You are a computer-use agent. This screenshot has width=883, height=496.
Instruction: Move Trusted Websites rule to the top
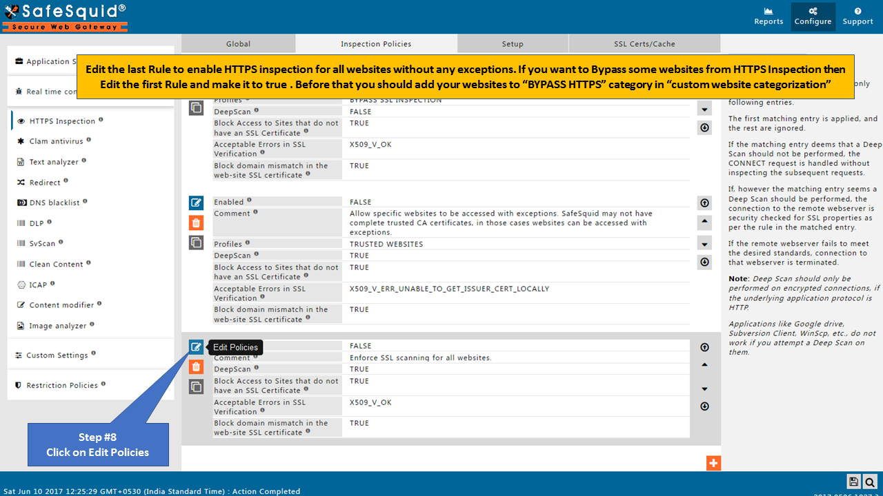704,203
